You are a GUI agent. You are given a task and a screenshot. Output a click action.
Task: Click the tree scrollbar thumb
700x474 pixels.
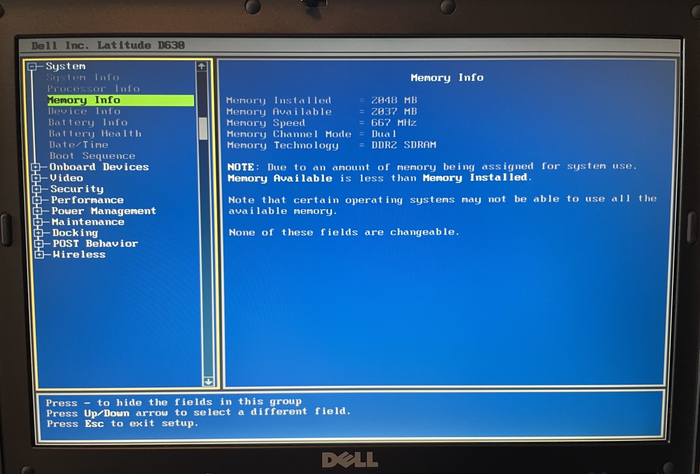[x=203, y=129]
